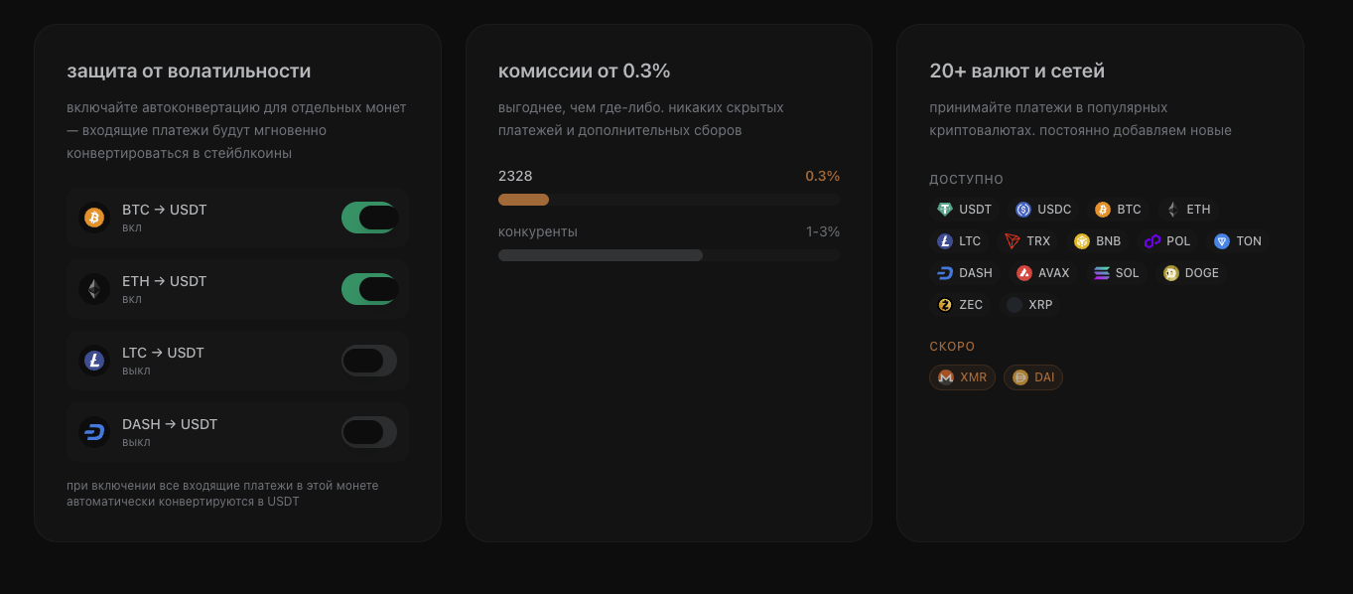The image size is (1353, 594).
Task: Click the BNB coin icon
Action: click(1082, 241)
